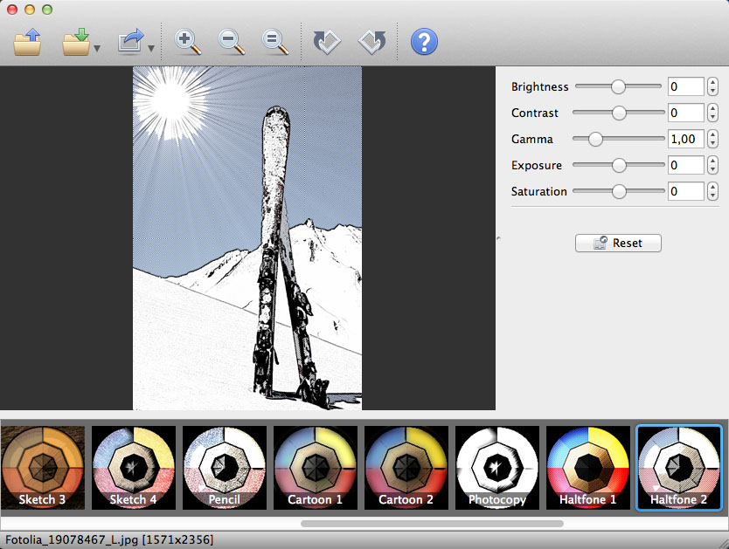Open the help question mark icon

coord(424,42)
